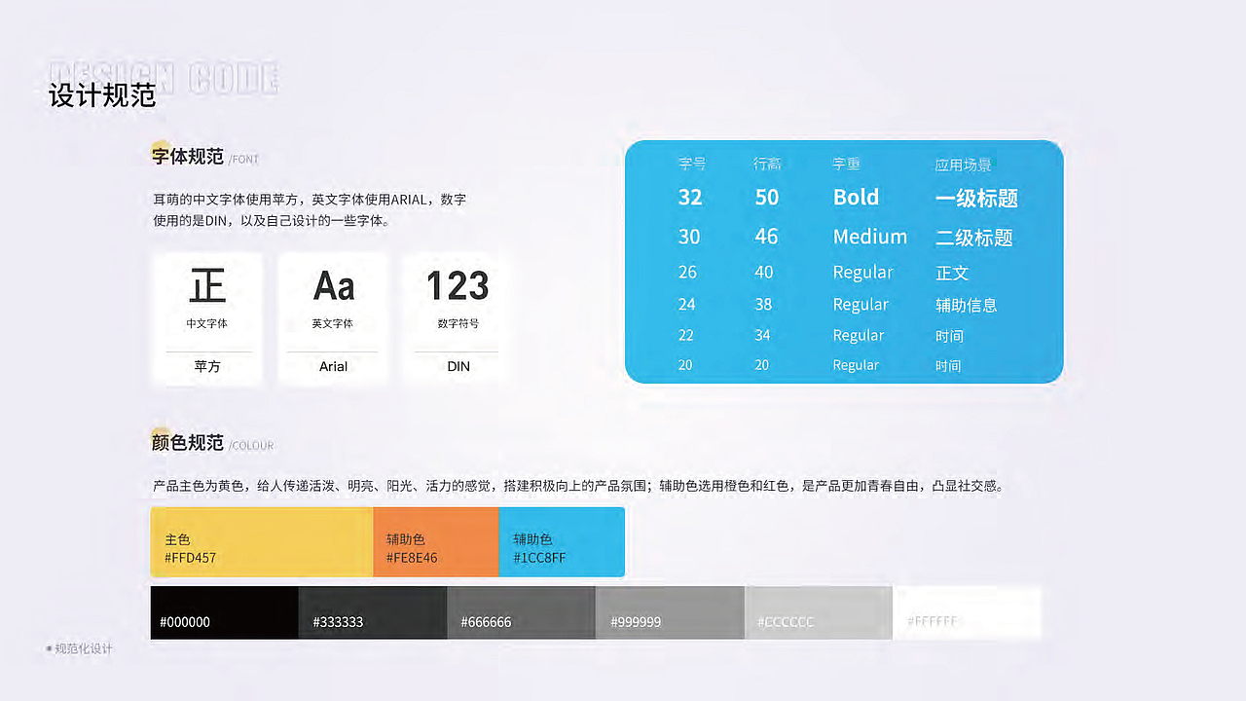
Task: Click the Aa letter preview
Action: pyautogui.click(x=333, y=285)
